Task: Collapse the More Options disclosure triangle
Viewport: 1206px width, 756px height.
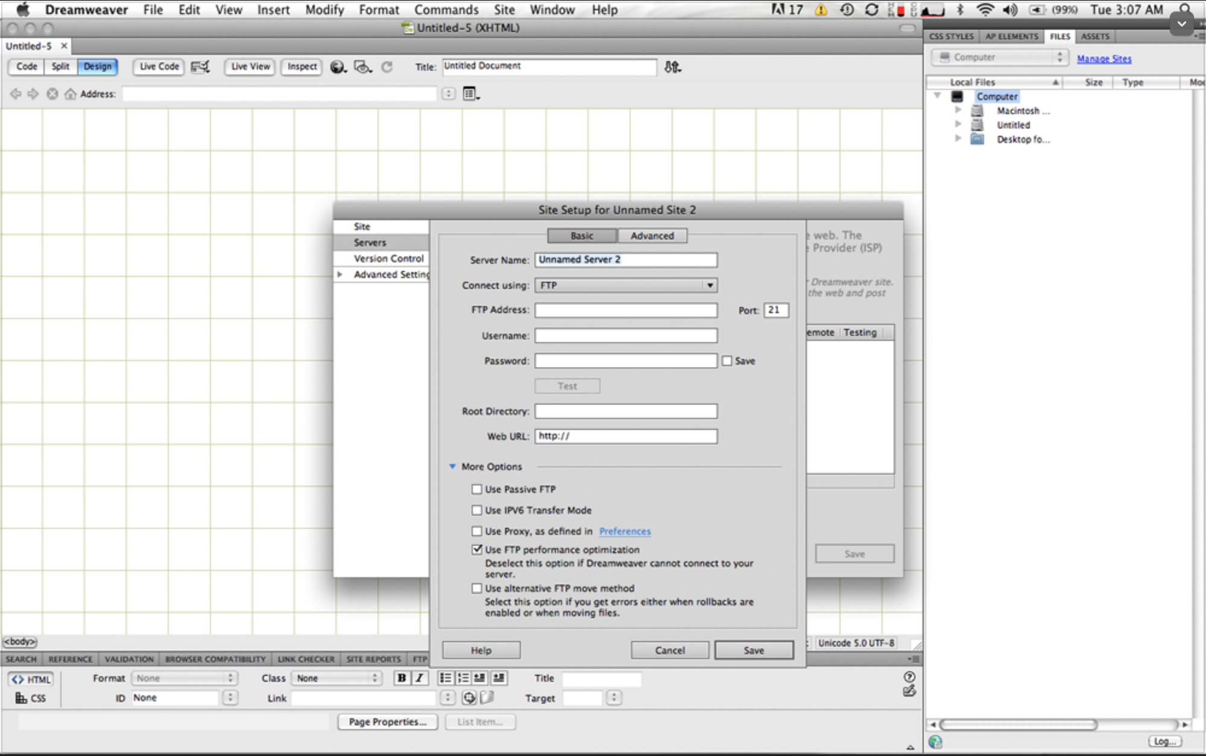Action: [452, 467]
